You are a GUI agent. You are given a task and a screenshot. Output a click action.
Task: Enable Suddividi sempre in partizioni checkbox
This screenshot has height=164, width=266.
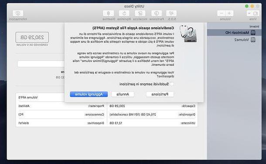point(172,84)
